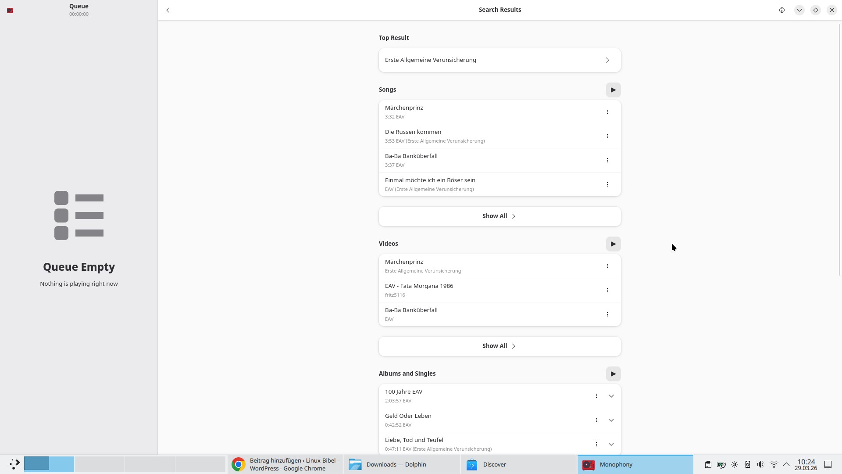
Task: Click the info icon in title bar
Action: click(x=781, y=10)
